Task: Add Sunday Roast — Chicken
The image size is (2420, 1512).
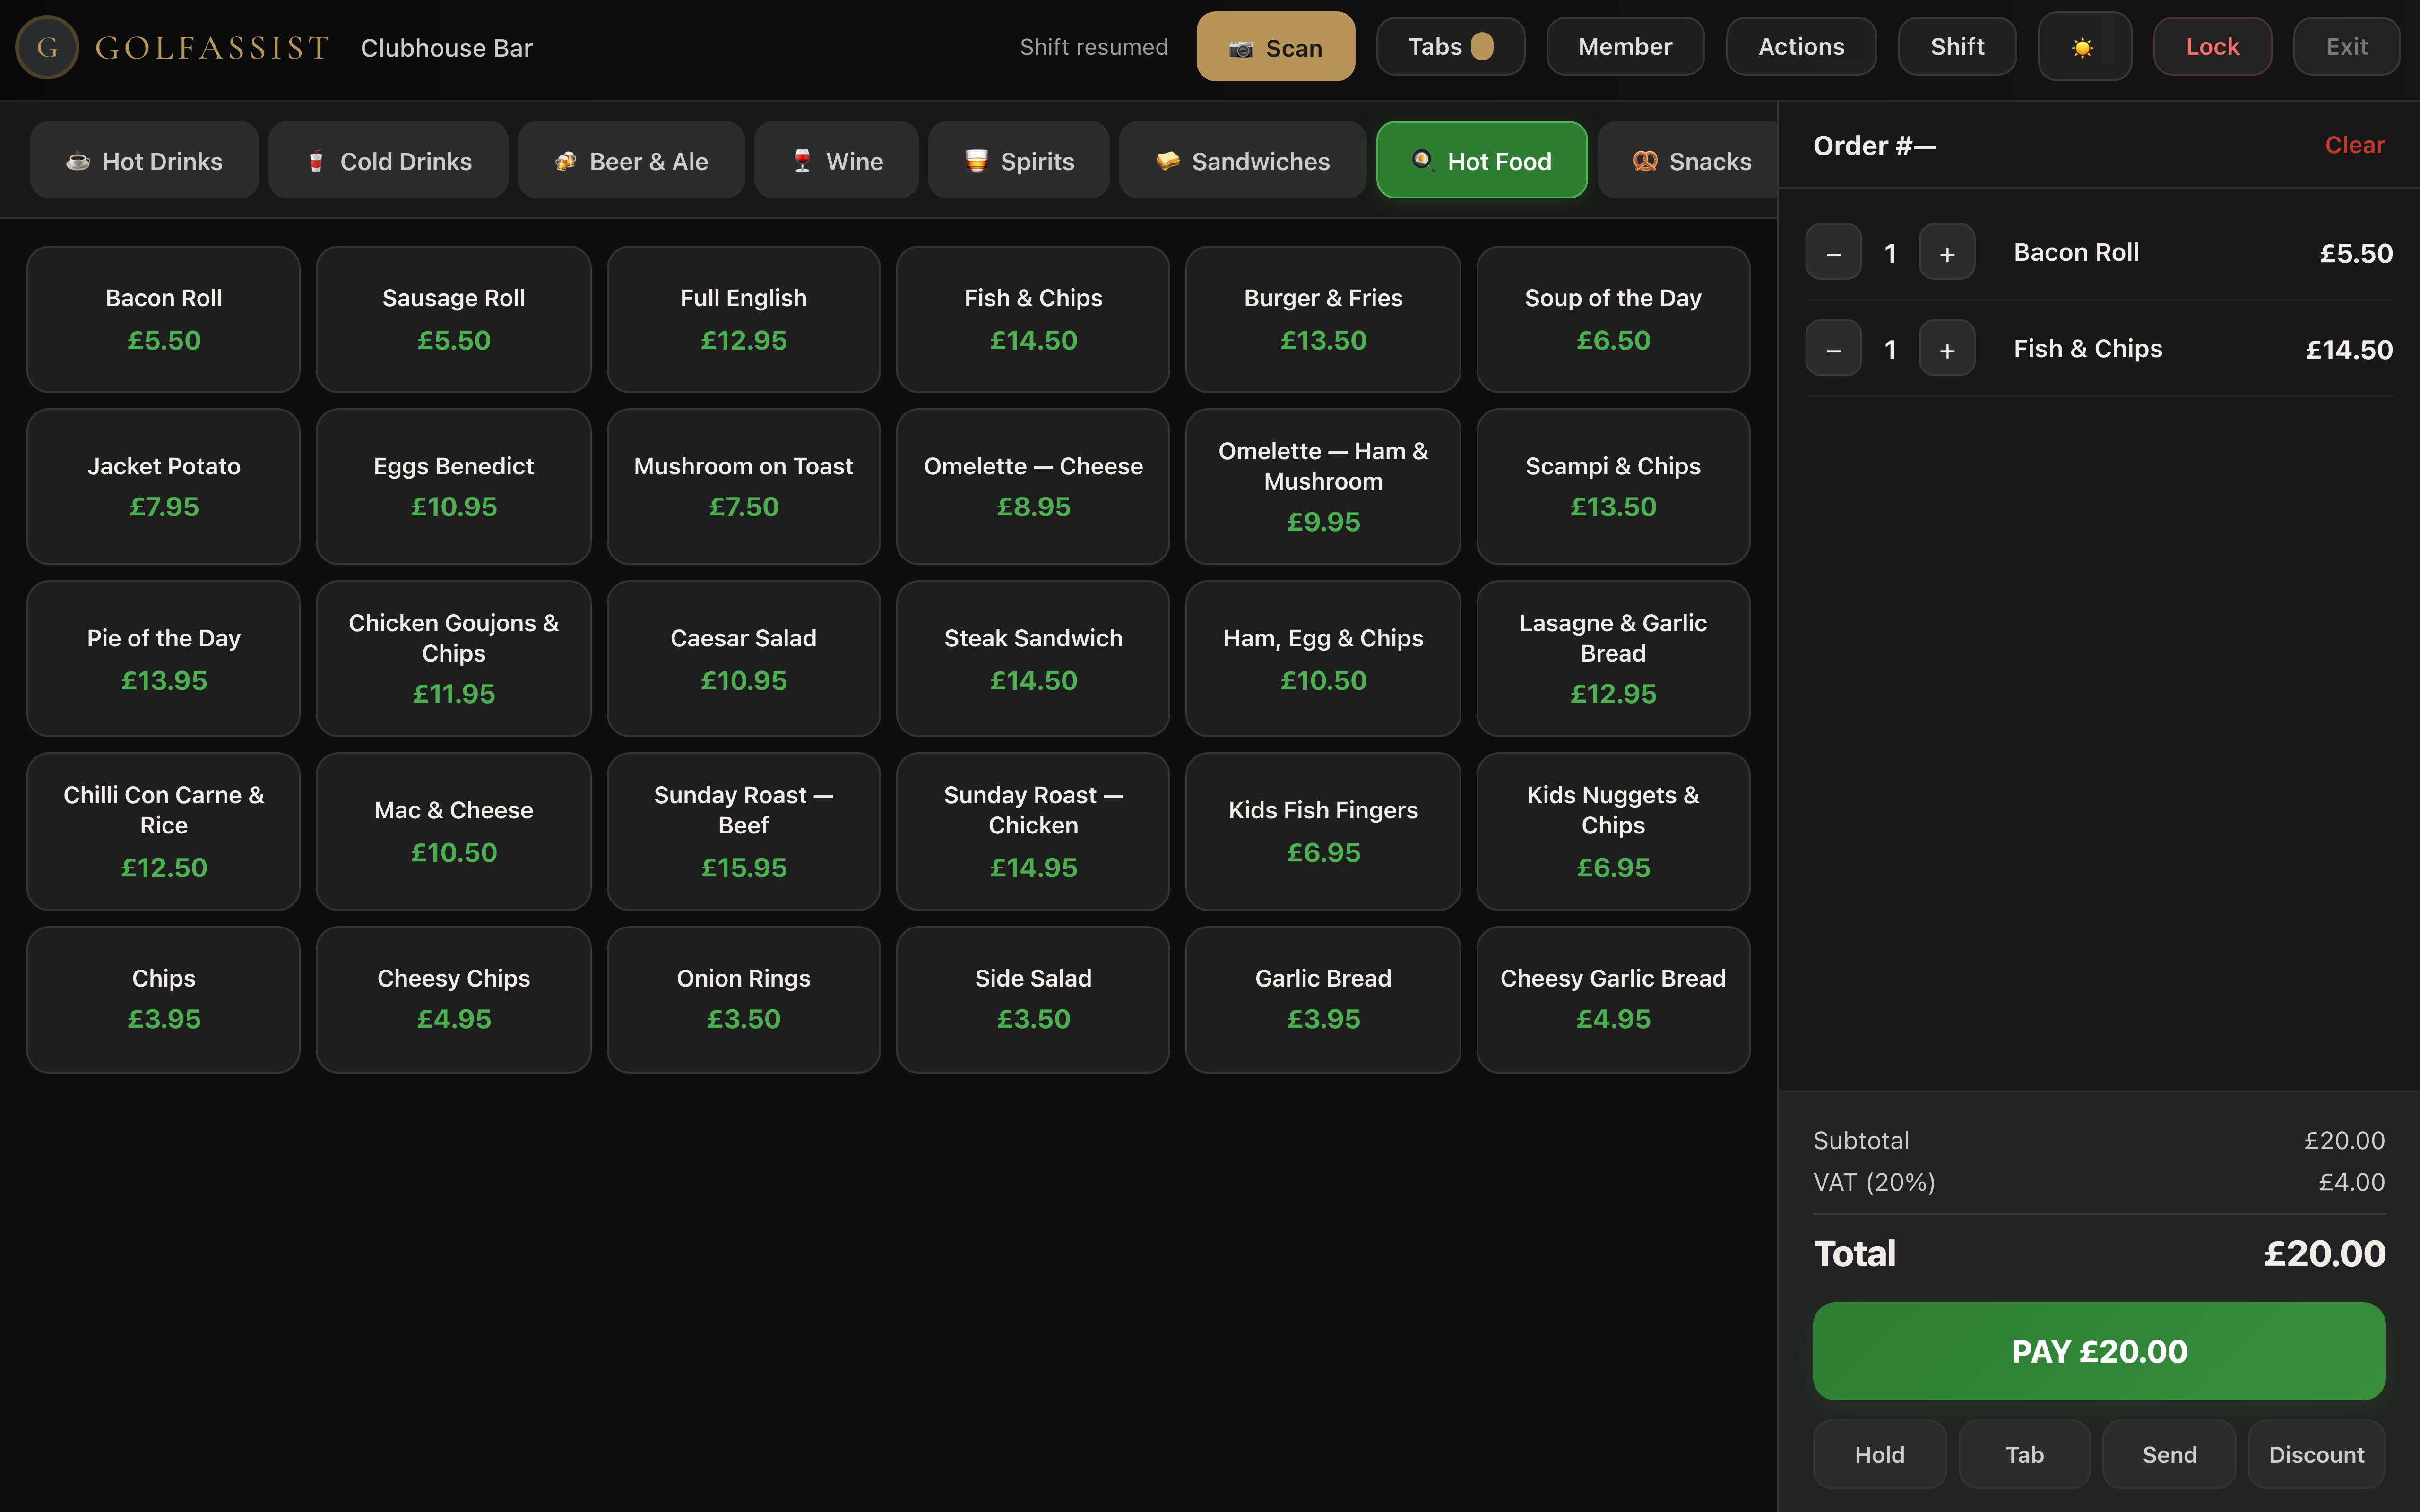Action: 1033,831
